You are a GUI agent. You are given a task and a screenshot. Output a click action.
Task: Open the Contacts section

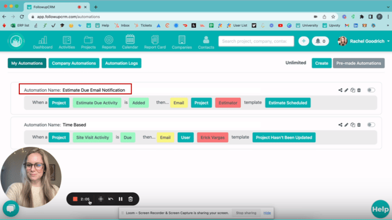[x=206, y=42]
